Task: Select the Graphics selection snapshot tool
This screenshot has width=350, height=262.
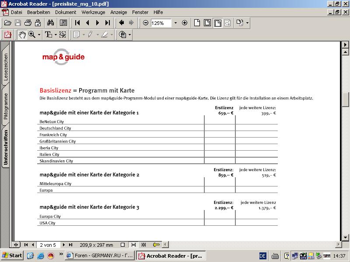Action: pos(63,35)
